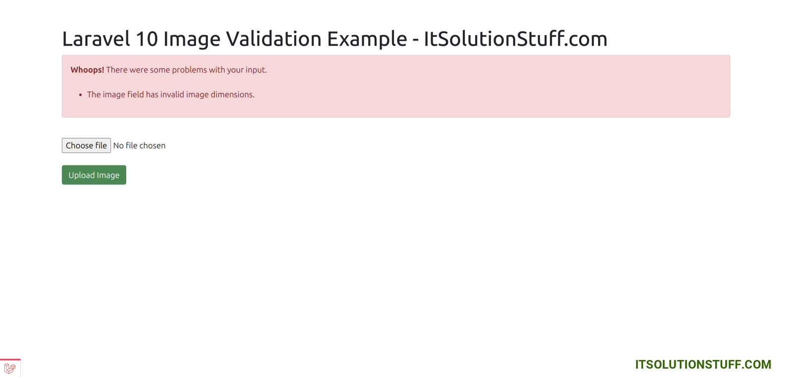Click the word "input" in the alert sentence

click(255, 70)
